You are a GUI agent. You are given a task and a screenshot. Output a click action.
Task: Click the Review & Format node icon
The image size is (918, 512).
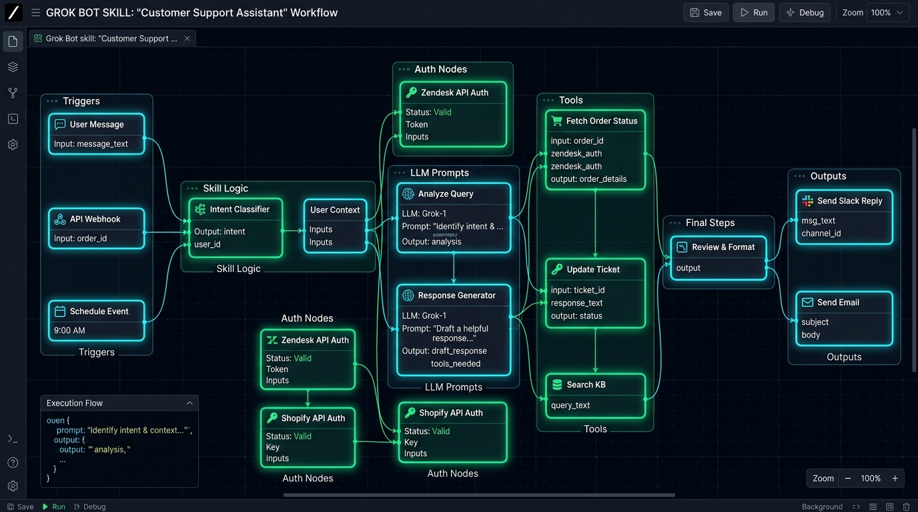(x=682, y=247)
